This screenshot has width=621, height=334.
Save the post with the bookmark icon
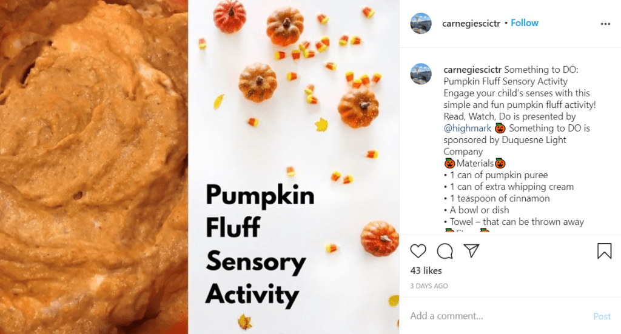coord(605,251)
